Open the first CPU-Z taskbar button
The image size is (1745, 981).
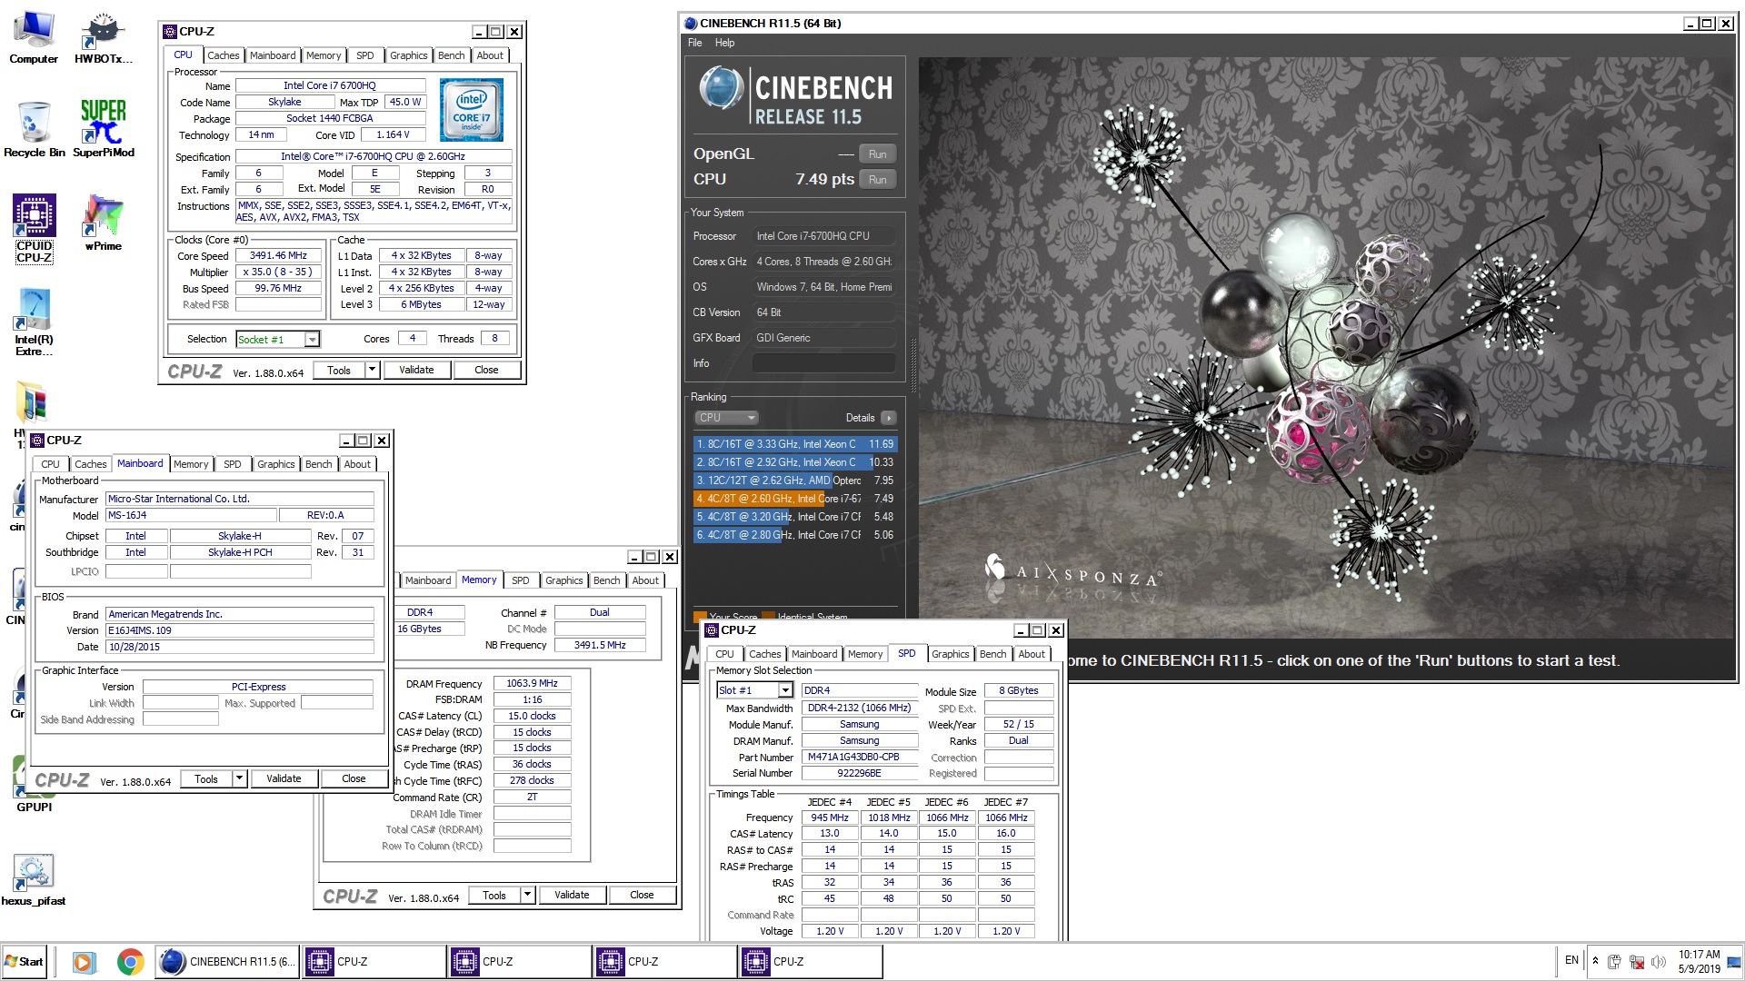[x=374, y=962]
